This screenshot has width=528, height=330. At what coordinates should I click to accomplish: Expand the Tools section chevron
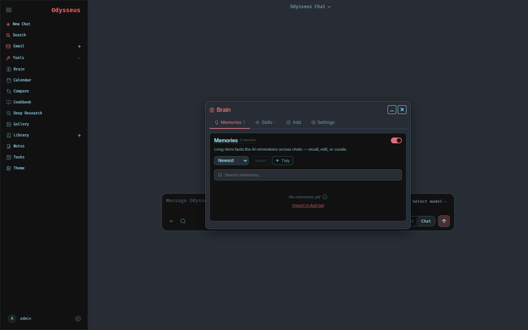click(79, 58)
